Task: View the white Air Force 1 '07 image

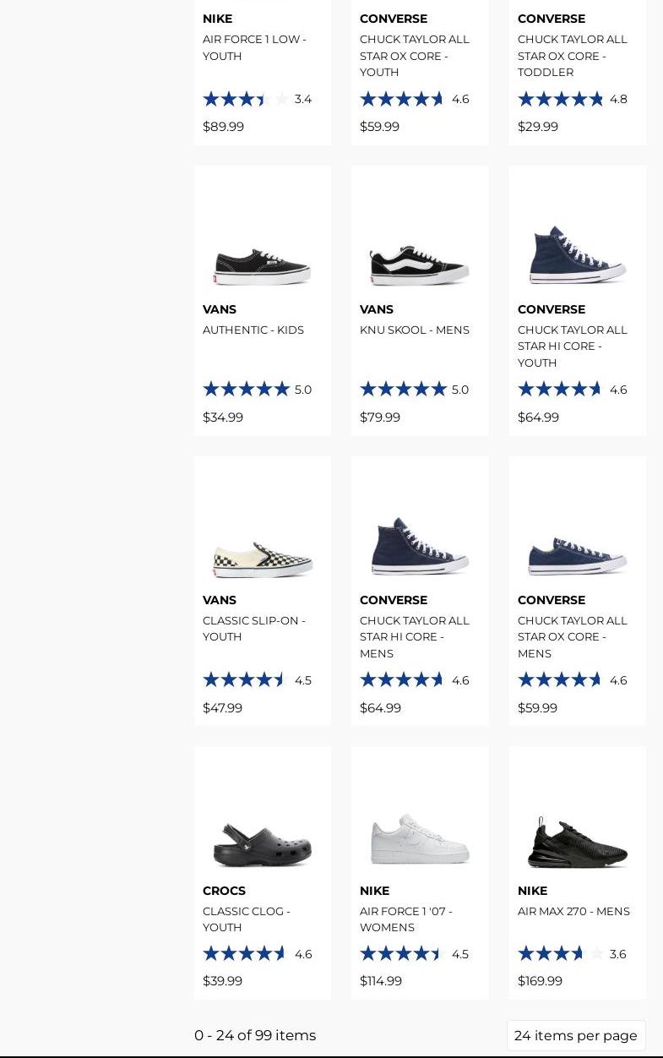Action: click(x=420, y=838)
